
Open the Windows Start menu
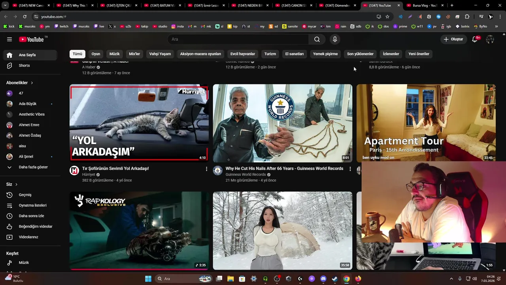coord(148,279)
